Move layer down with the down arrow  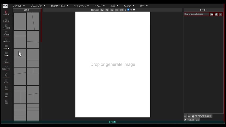pyautogui.click(x=189, y=116)
